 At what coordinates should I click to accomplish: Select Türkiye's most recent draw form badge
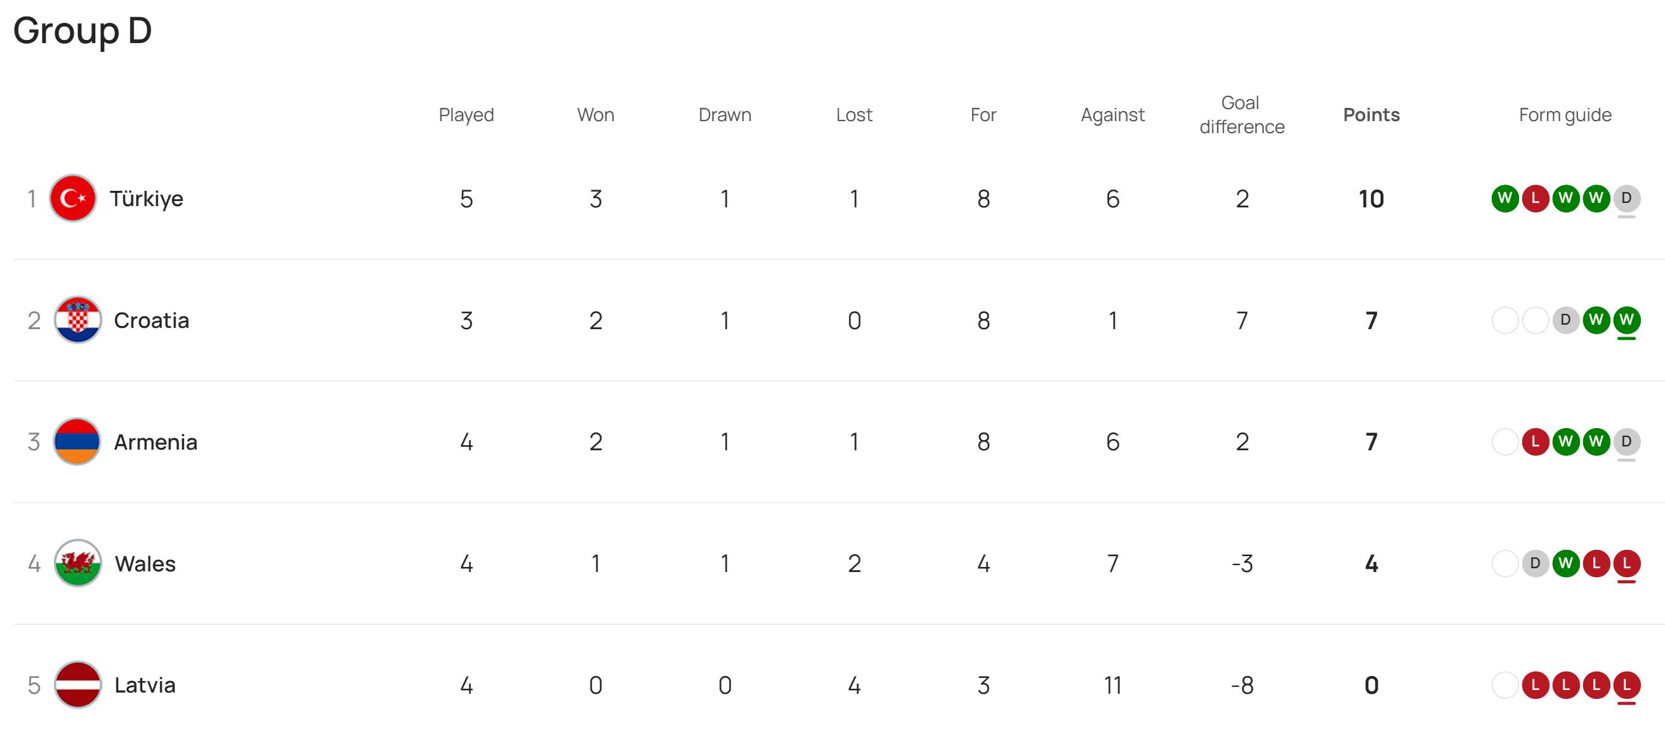(1626, 199)
